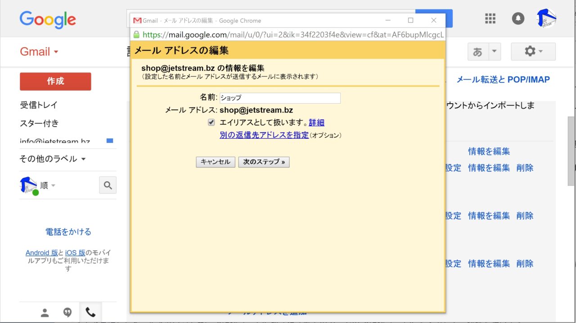Open the 別の返信先アドレスを指定 link
Viewport: 576px width, 323px height.
[264, 135]
